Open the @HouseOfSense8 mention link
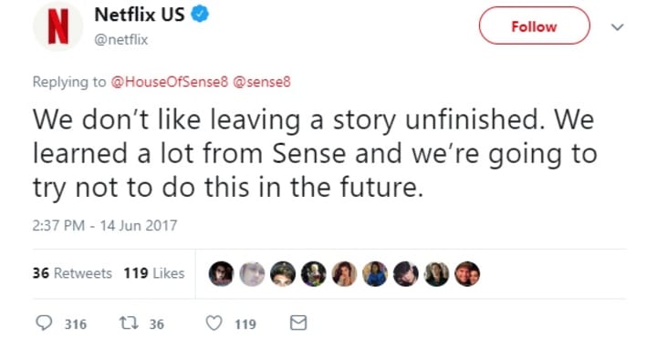657x348 pixels. 170,82
